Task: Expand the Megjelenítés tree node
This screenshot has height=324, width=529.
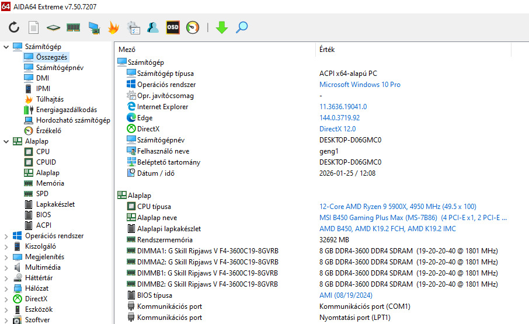Action: (x=6, y=257)
